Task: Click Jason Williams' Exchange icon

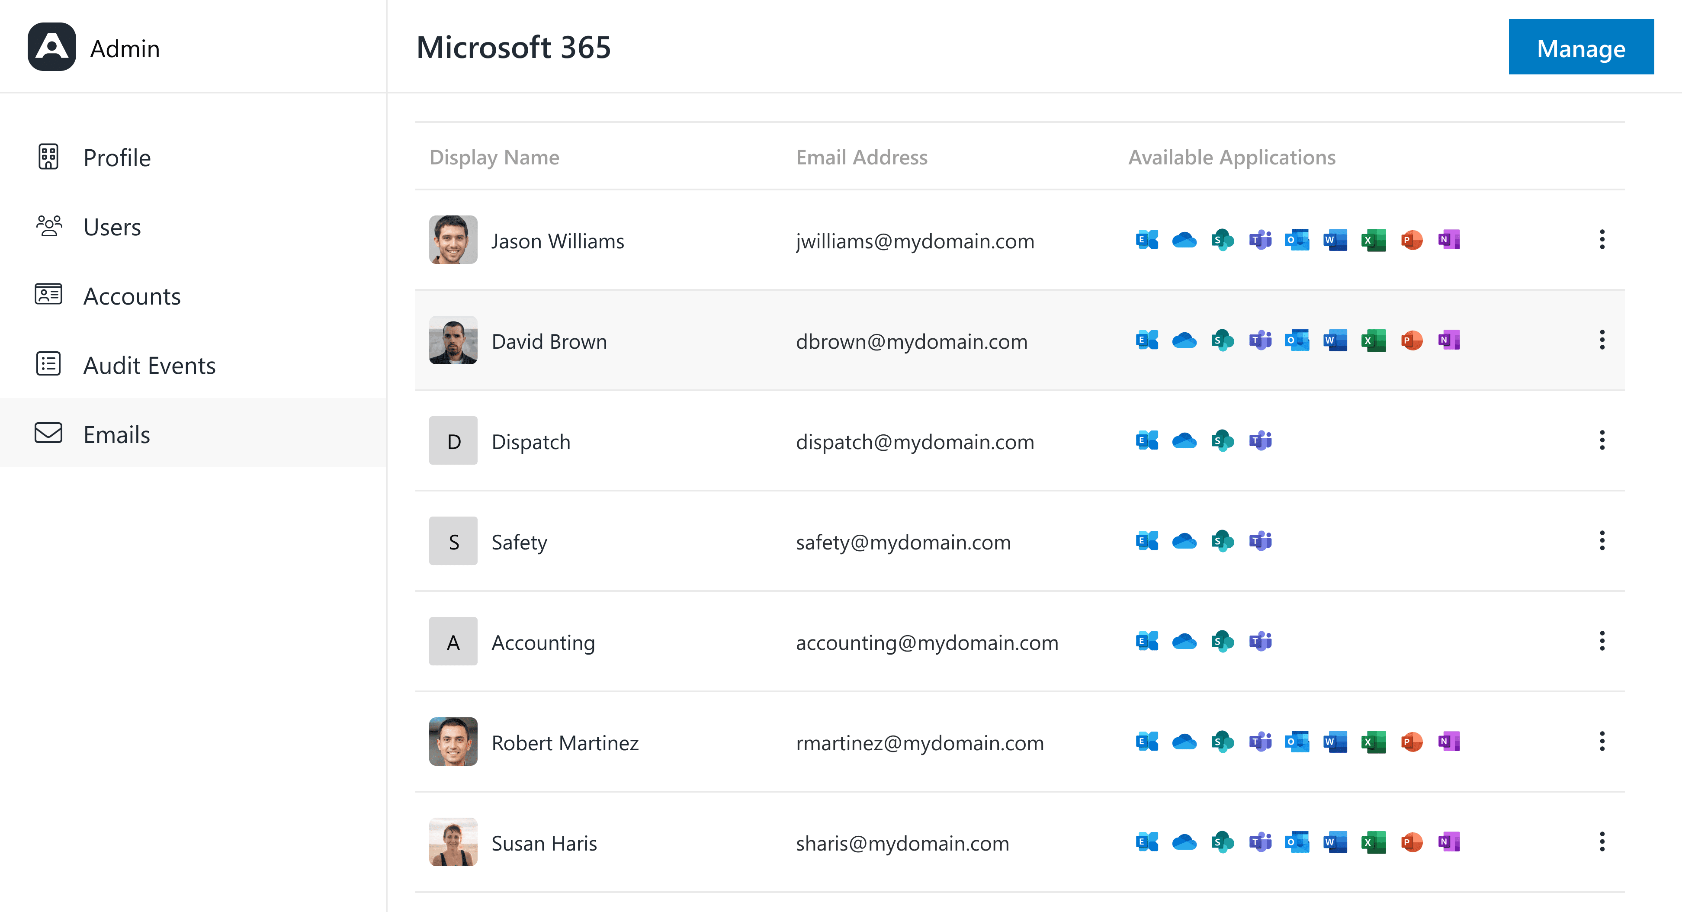Action: coord(1146,240)
